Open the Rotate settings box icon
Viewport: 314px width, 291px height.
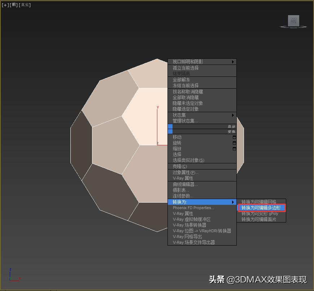234,143
